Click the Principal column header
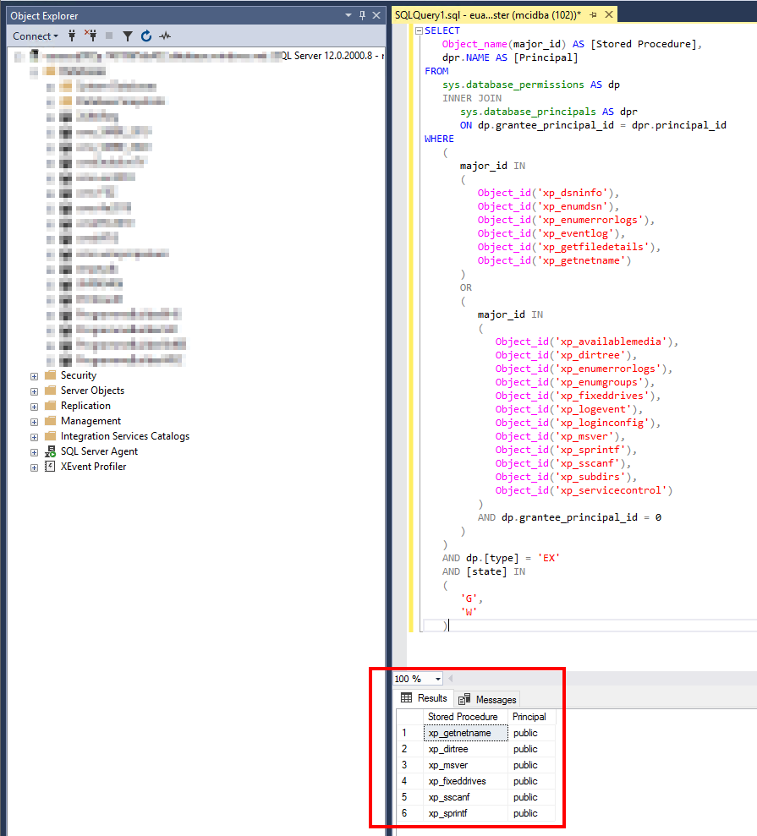 529,717
